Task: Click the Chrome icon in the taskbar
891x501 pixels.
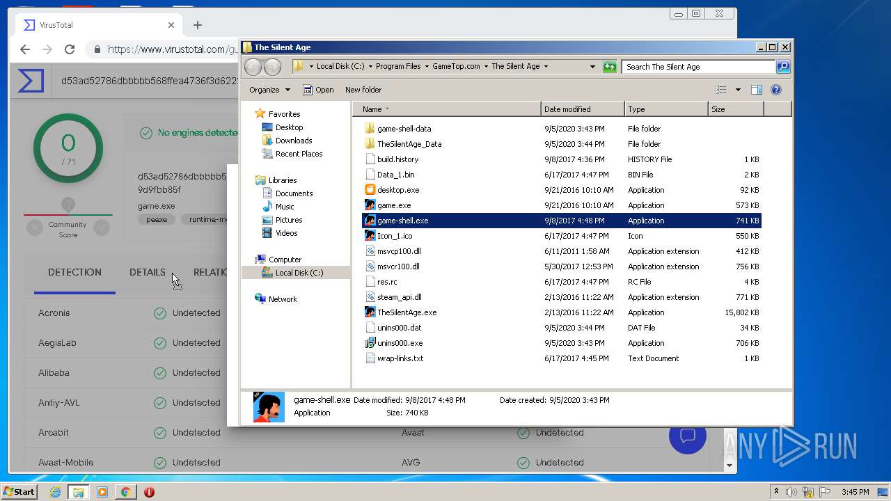Action: click(x=125, y=492)
